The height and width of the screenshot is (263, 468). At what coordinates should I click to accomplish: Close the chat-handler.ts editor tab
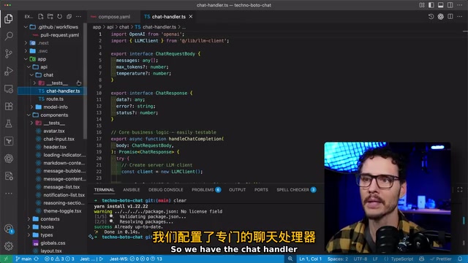[x=191, y=17]
